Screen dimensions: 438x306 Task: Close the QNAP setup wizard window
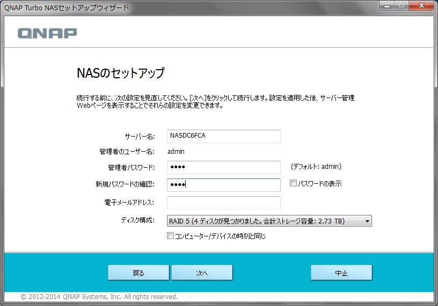[421, 6]
